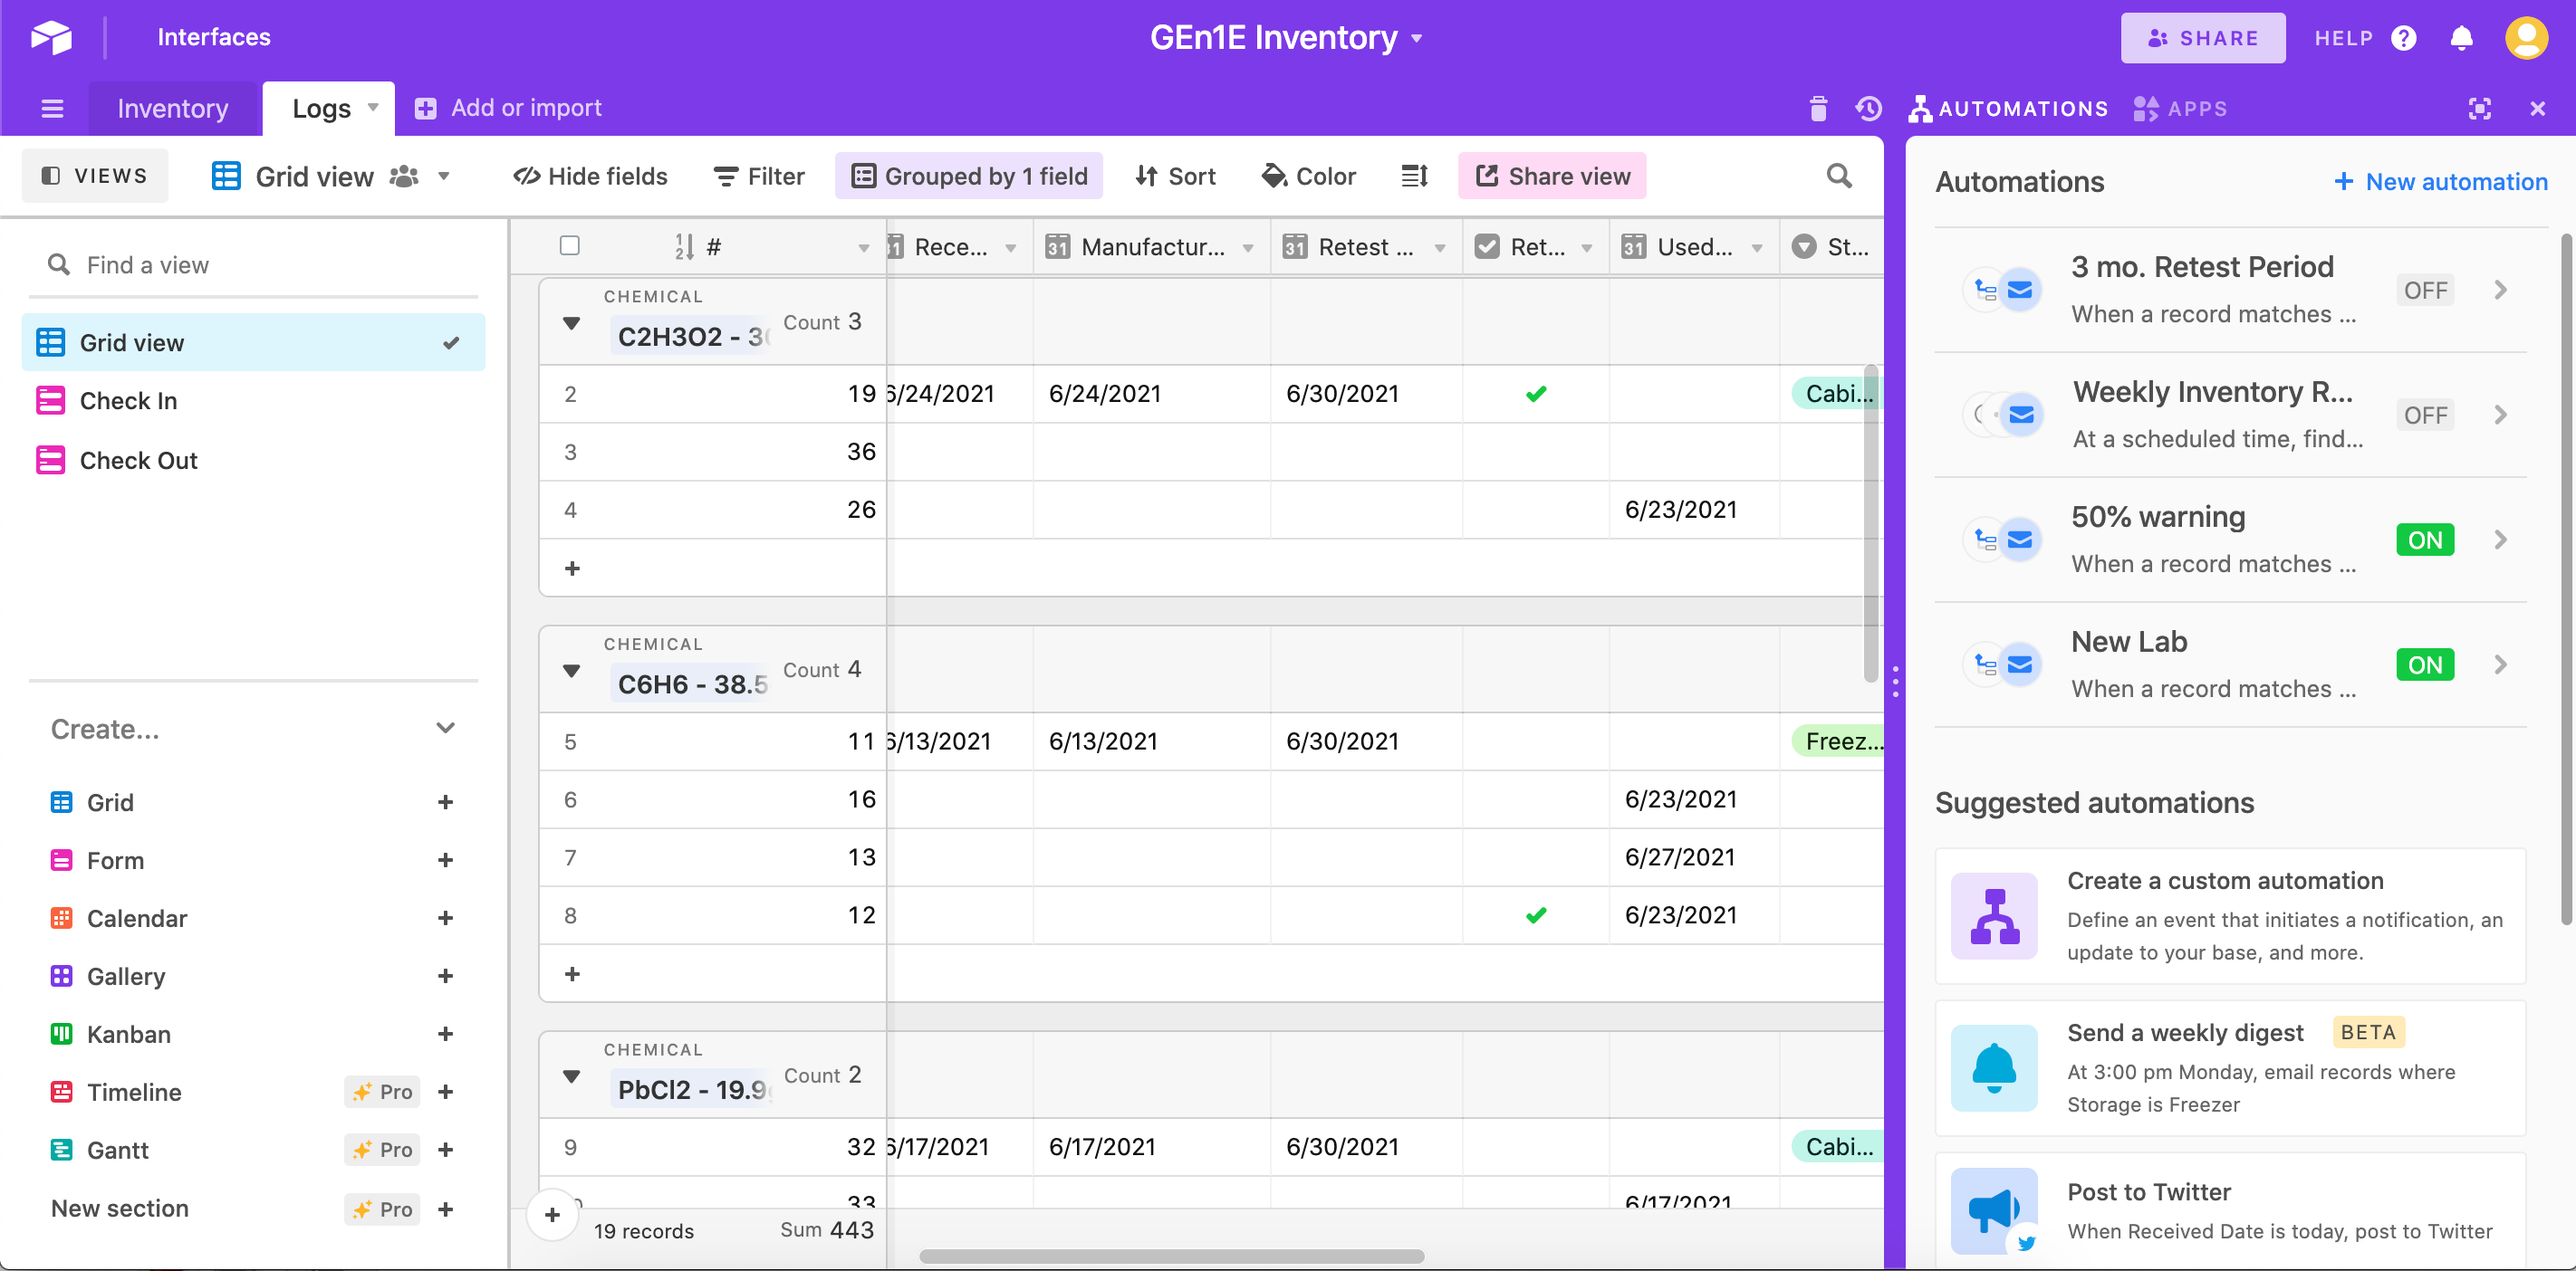This screenshot has width=2576, height=1271.
Task: Click the notifications bell icon
Action: click(2461, 38)
